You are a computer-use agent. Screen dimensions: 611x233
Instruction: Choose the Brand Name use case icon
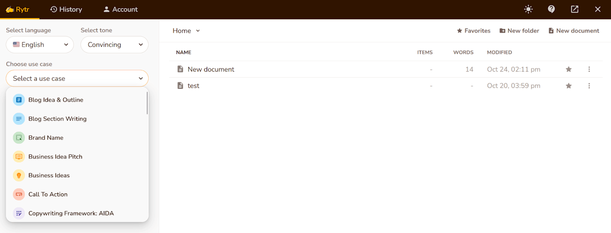coord(19,138)
